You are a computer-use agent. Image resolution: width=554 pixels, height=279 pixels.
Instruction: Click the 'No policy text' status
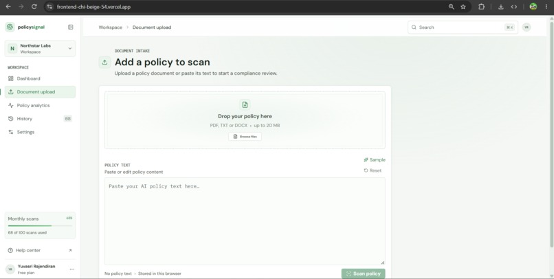pyautogui.click(x=118, y=274)
